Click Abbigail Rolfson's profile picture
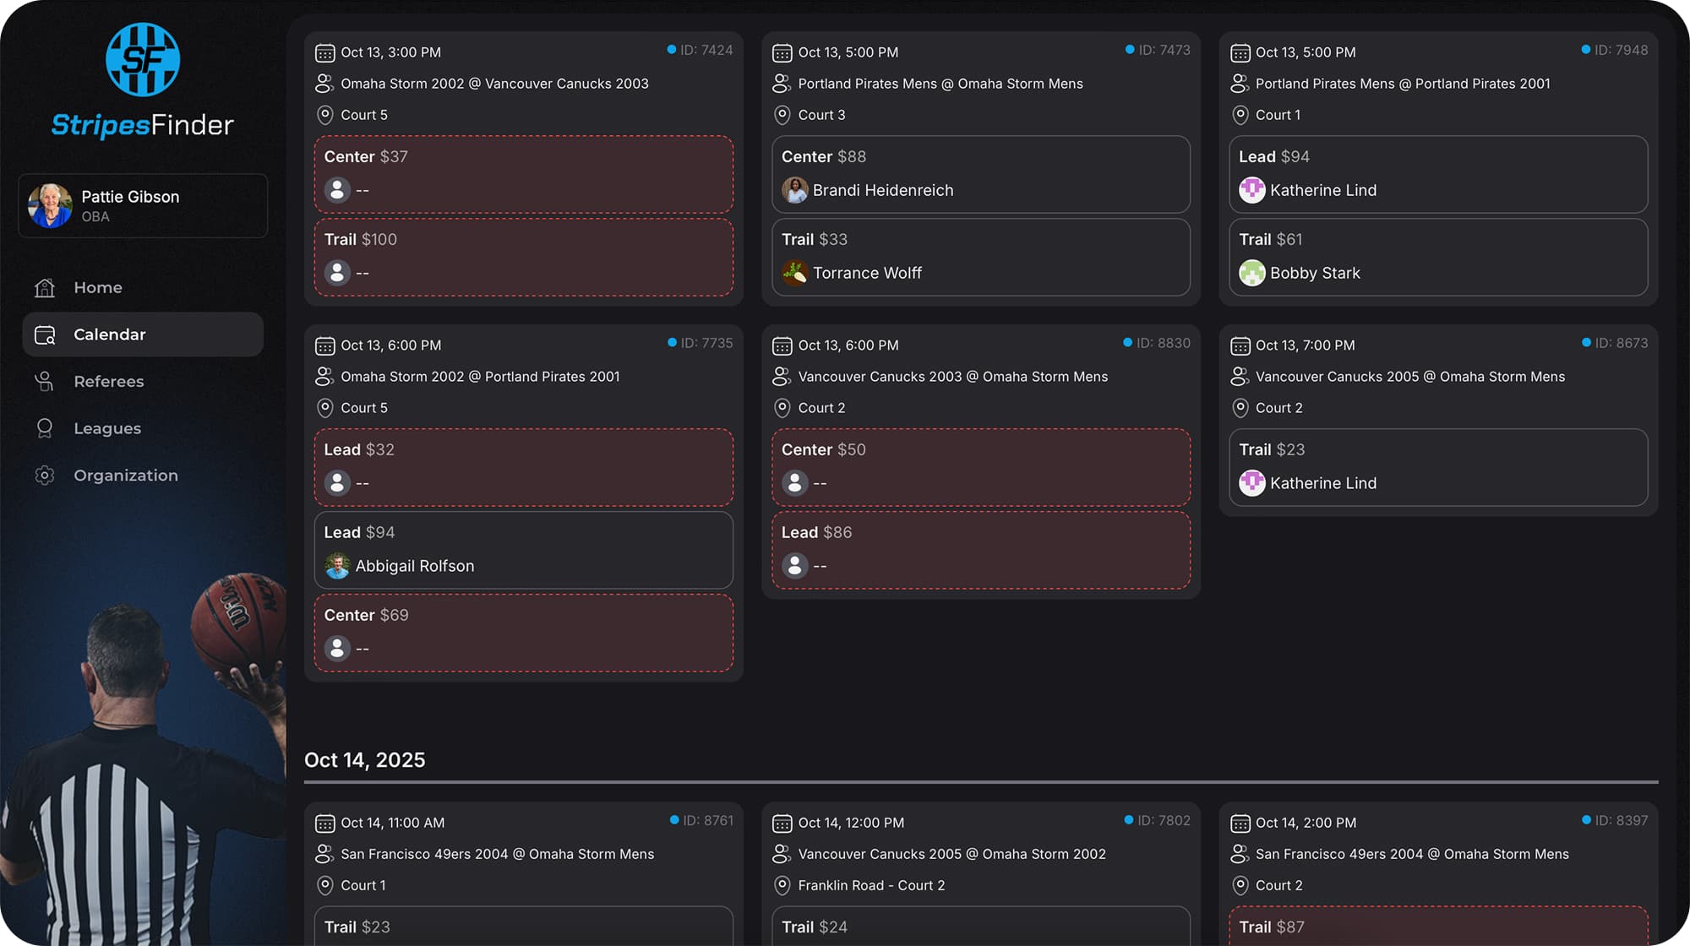 pyautogui.click(x=336, y=566)
